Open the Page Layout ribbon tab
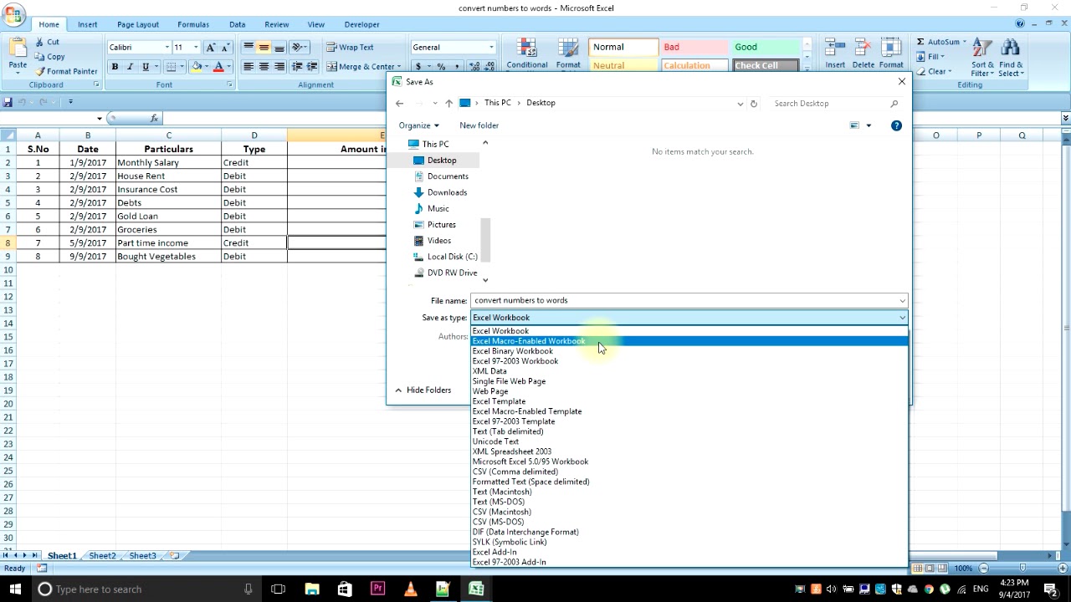This screenshot has width=1071, height=602. click(137, 24)
